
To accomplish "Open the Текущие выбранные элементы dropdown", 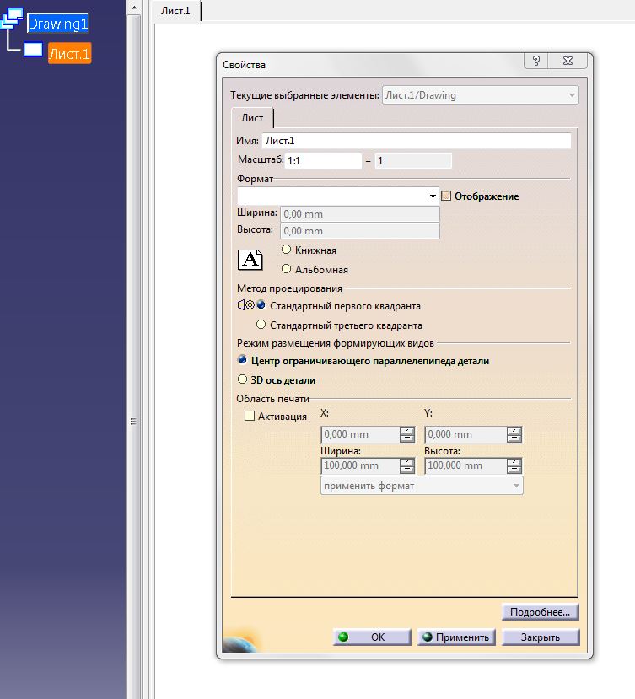I will [x=481, y=95].
